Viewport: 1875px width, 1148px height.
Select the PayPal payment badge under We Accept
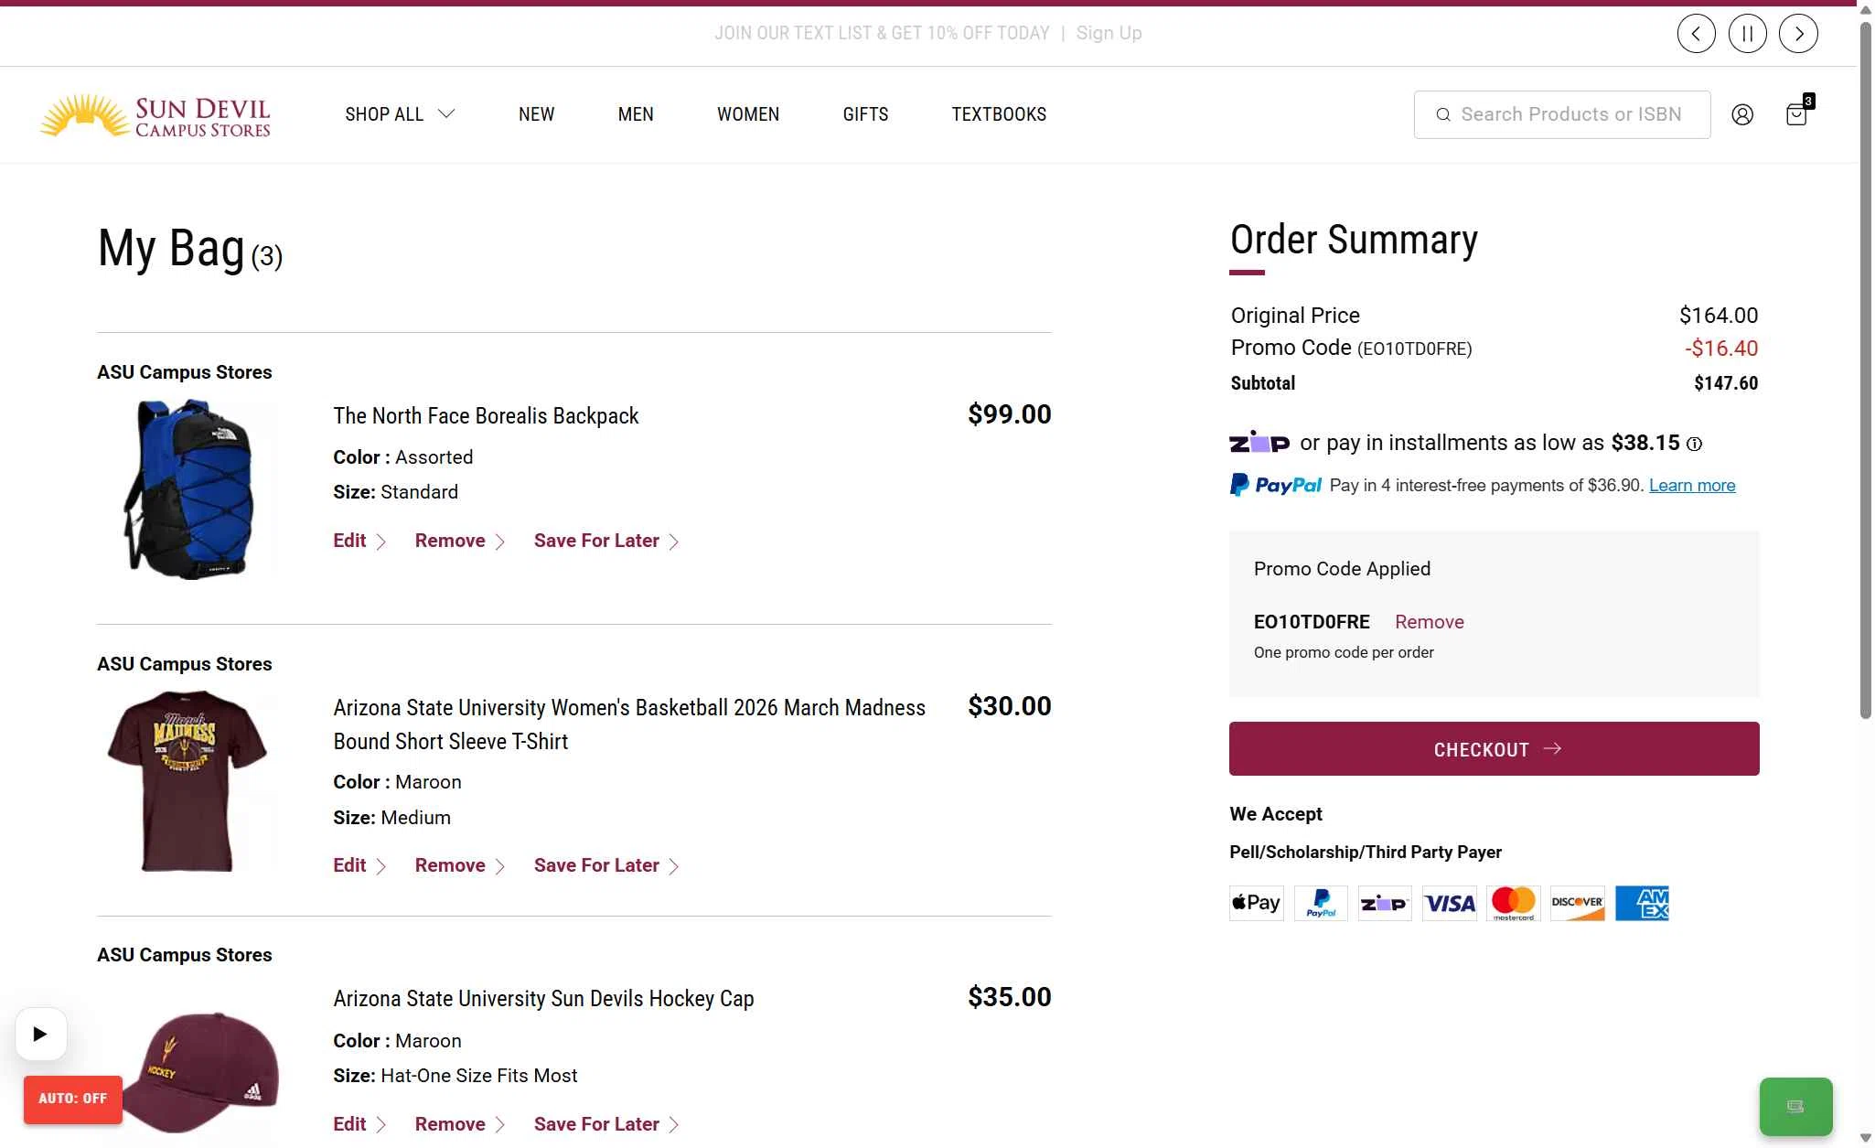coord(1321,903)
